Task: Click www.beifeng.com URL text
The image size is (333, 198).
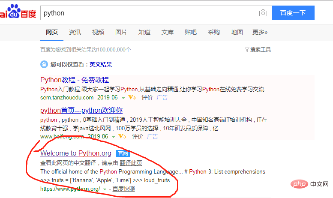Action: click(62, 136)
